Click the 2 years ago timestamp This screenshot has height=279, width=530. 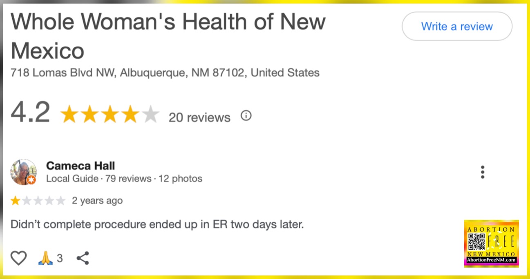click(x=97, y=201)
